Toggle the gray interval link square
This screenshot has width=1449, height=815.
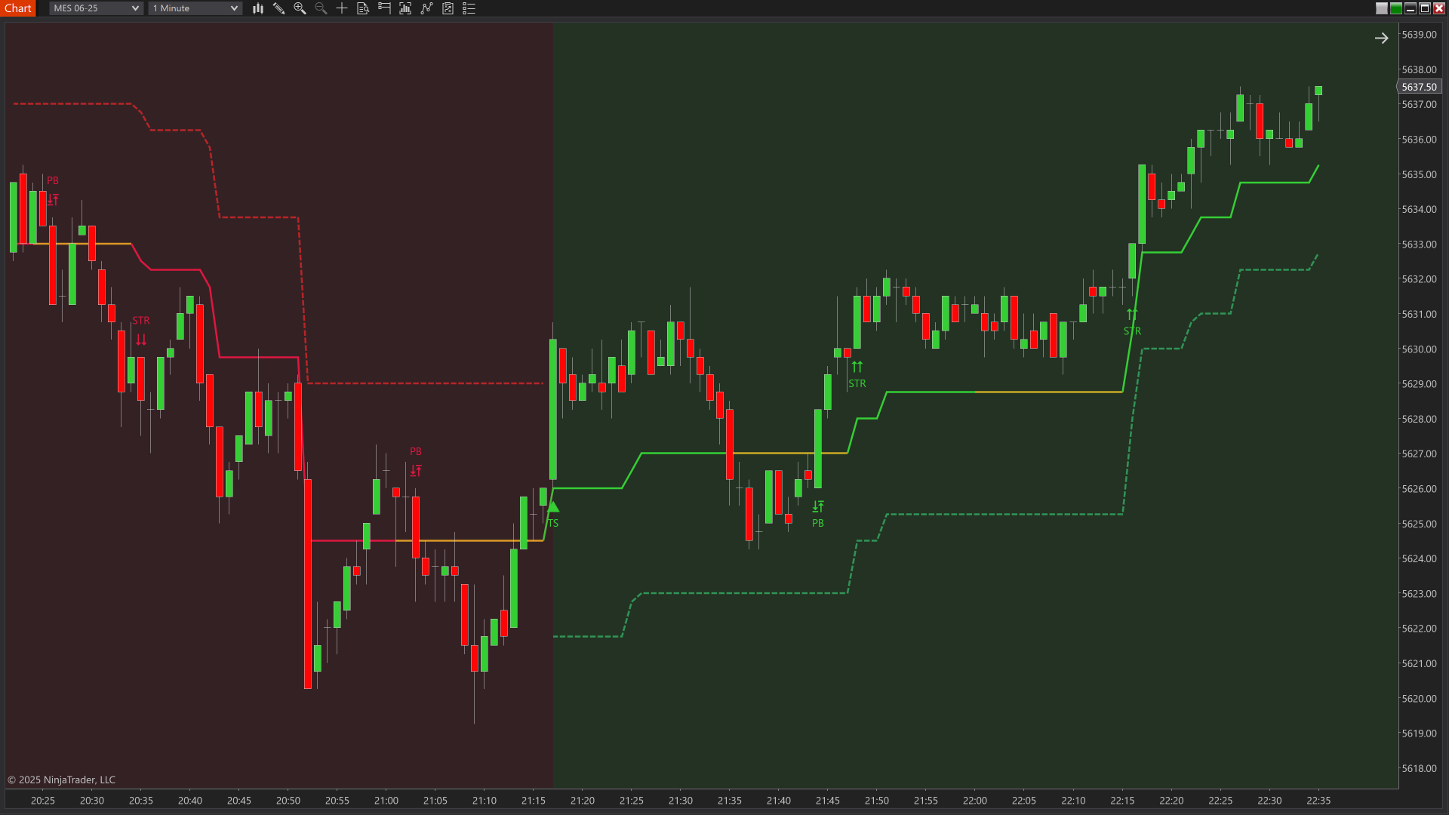coord(1382,8)
